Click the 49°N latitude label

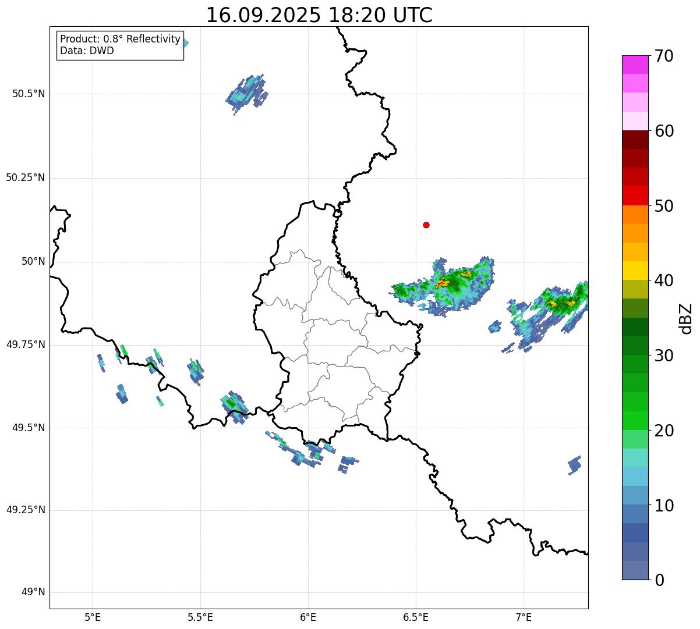[33, 592]
